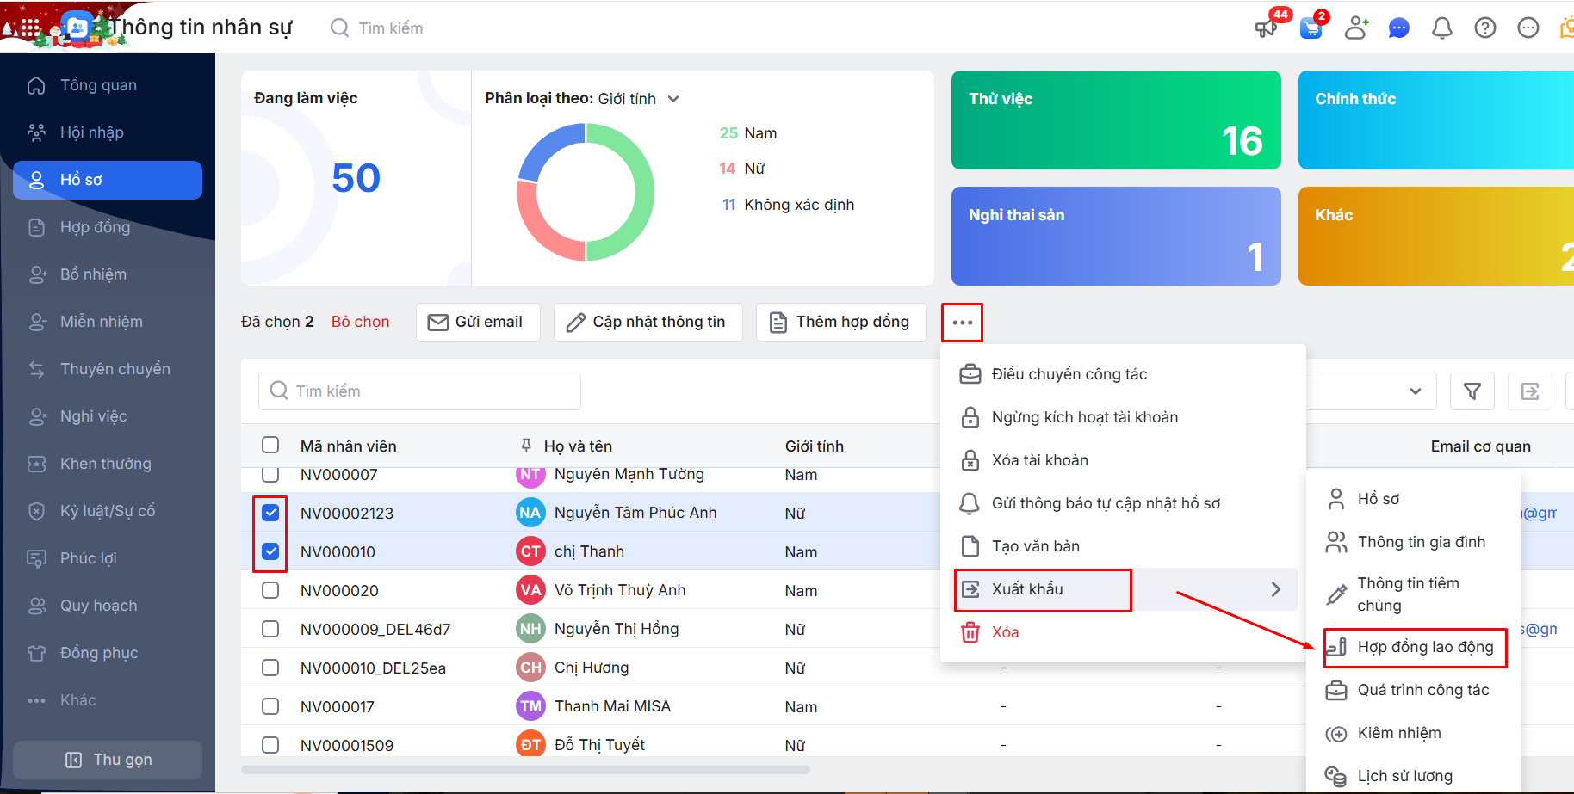
Task: Open the three-dots more actions menu
Action: 962,323
